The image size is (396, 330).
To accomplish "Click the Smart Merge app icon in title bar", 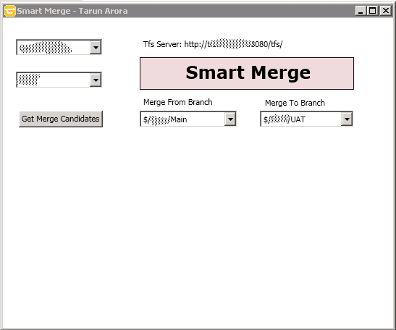I will [x=10, y=11].
